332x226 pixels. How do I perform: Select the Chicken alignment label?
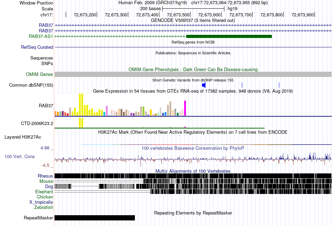[x=45, y=197]
